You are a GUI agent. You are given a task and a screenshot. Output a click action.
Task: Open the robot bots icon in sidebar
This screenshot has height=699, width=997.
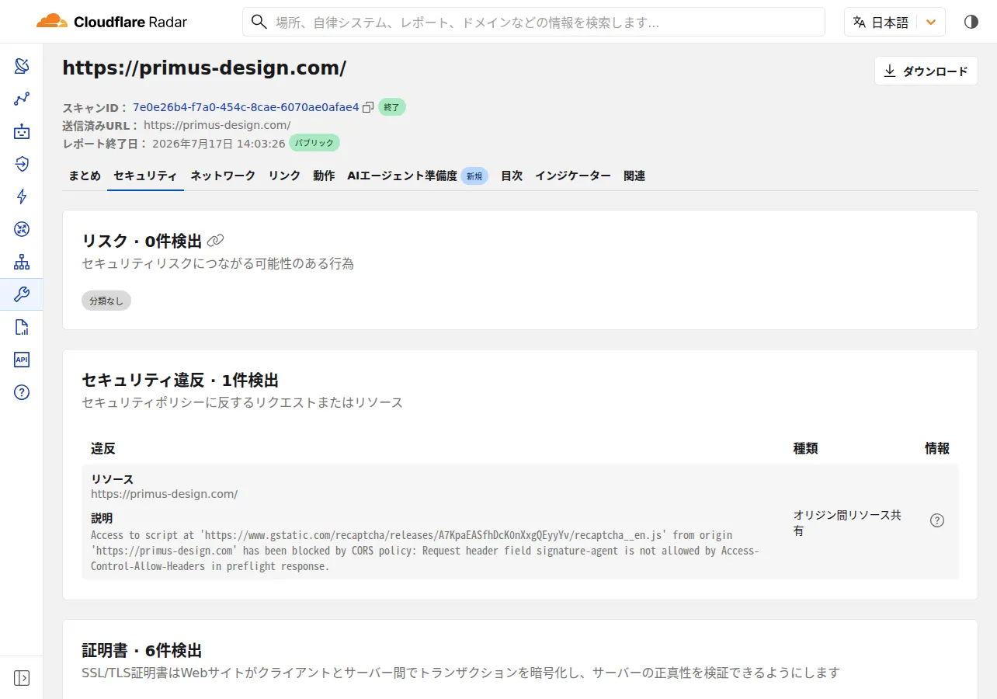click(x=22, y=131)
